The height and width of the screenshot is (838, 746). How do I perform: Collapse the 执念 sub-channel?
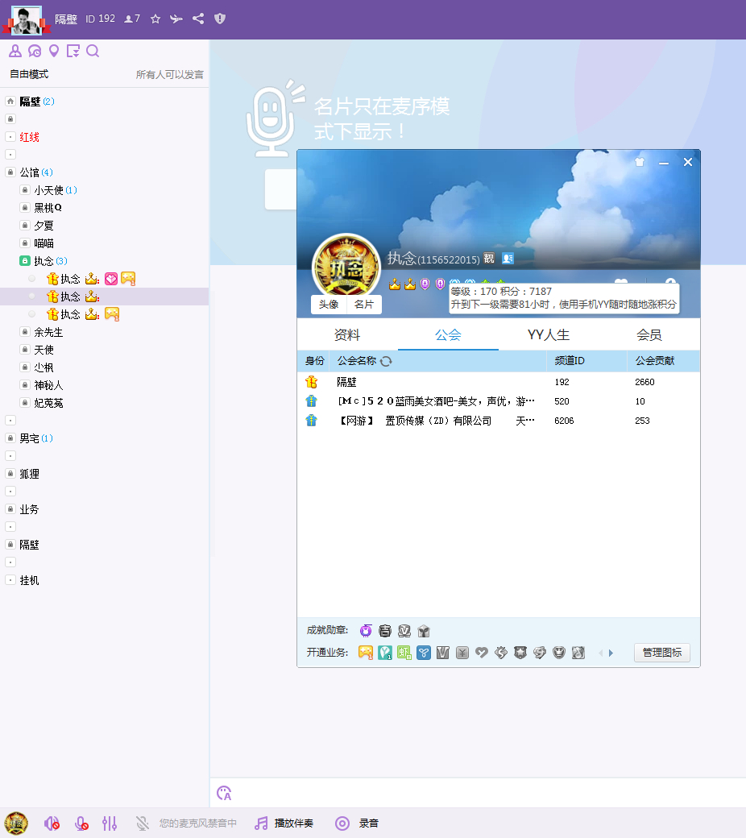25,261
